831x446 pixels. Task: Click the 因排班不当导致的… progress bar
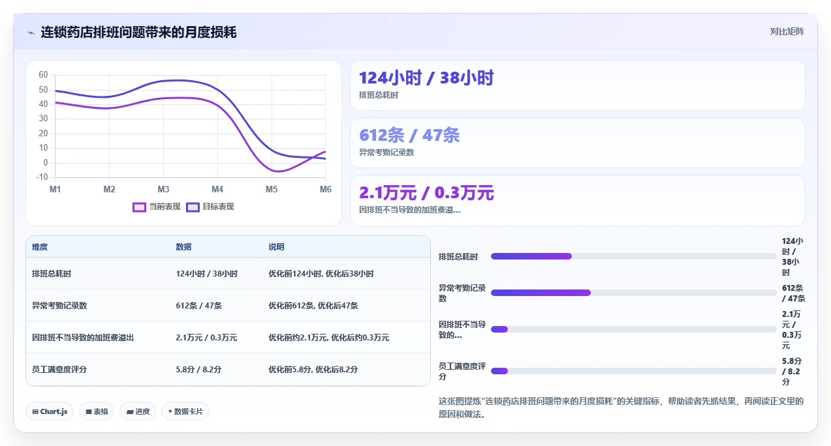pos(633,329)
